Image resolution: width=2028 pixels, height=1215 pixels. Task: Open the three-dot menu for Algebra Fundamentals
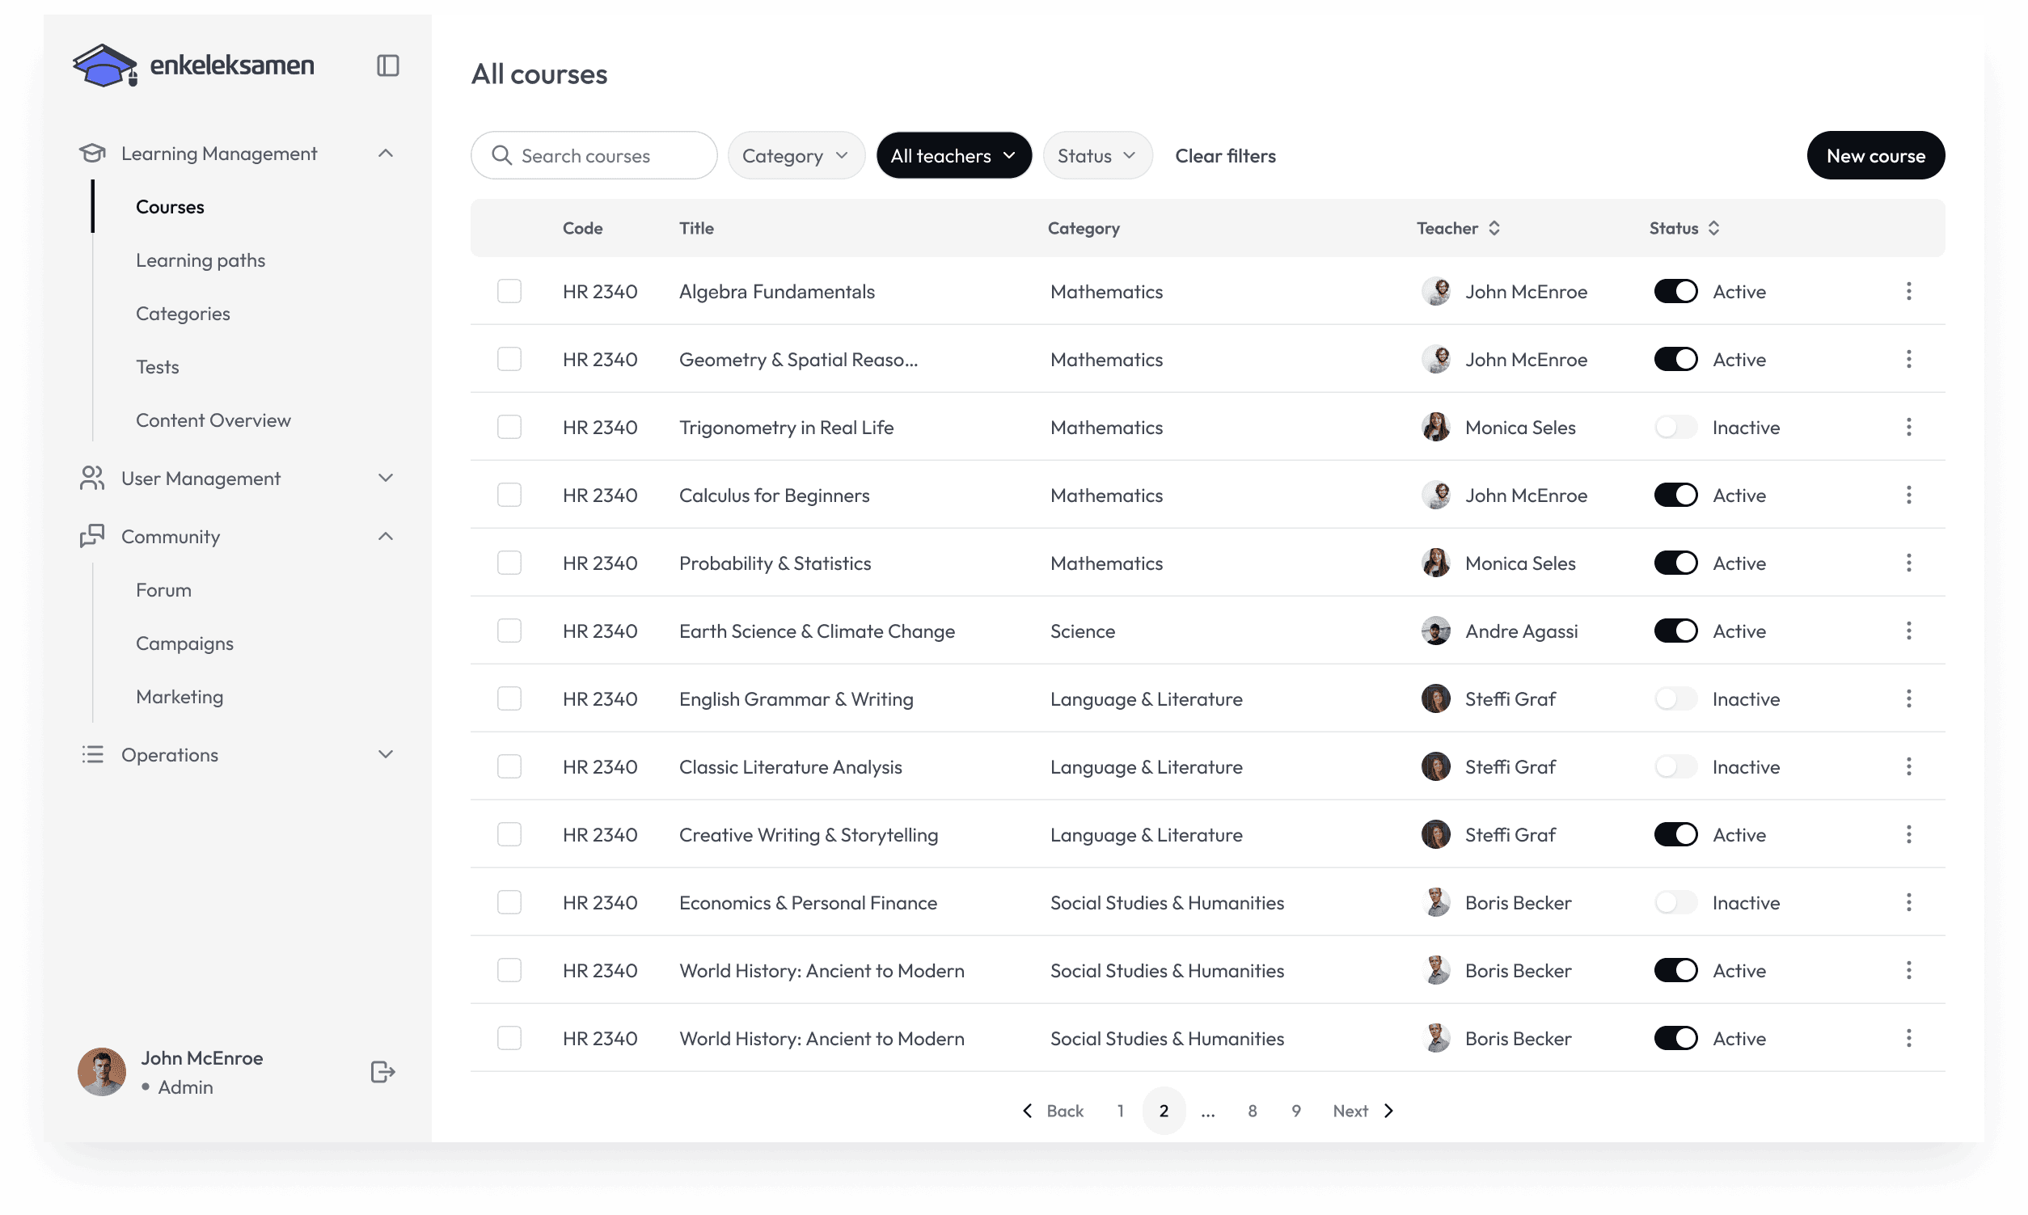1908,292
